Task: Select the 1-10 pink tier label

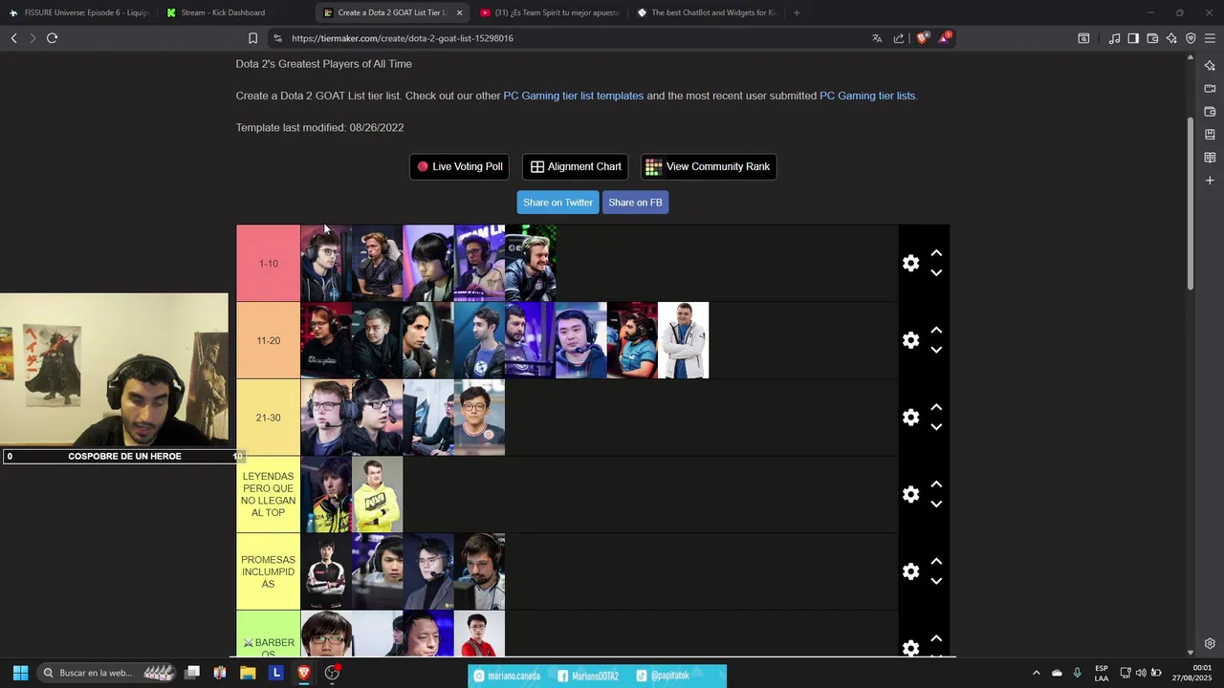Action: 269,264
